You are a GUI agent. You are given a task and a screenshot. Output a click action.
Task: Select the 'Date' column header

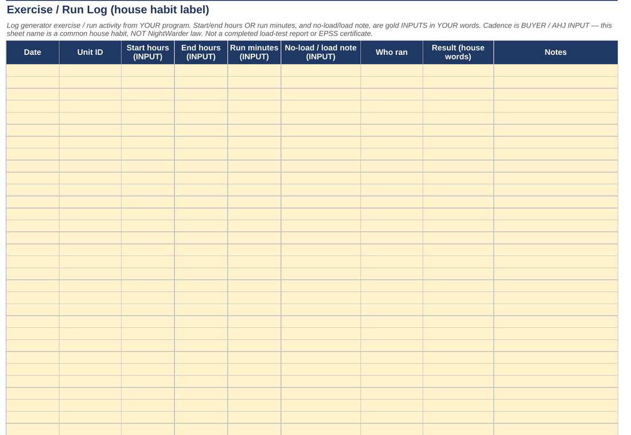[x=33, y=52]
